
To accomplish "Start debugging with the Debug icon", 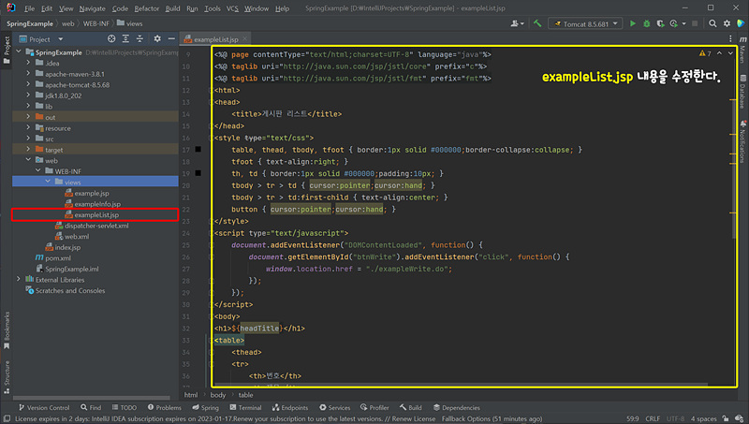I will (646, 23).
